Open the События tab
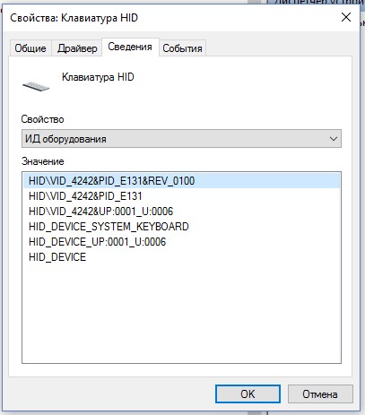 tap(182, 48)
